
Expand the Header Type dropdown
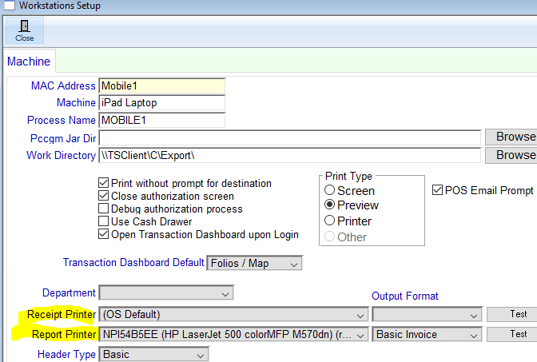pyautogui.click(x=153, y=354)
